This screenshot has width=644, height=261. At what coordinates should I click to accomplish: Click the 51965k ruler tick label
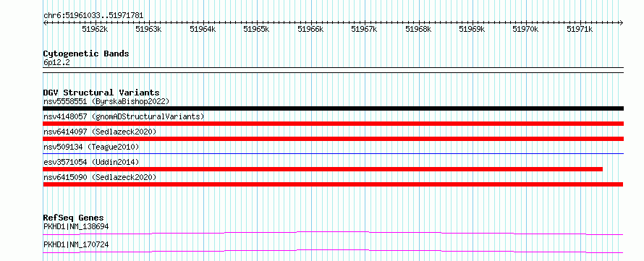tap(256, 29)
